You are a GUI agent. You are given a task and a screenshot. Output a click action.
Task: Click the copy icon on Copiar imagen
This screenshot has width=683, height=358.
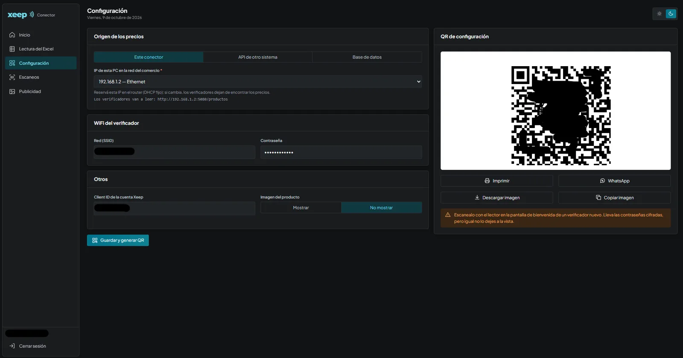click(x=598, y=198)
